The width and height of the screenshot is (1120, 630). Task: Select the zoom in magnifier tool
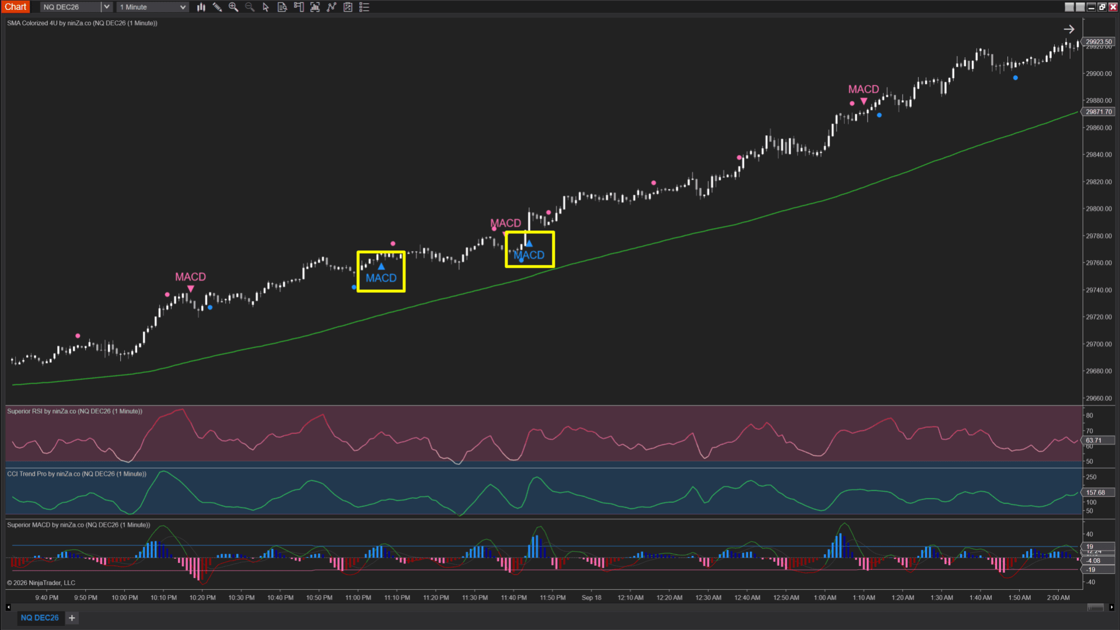pos(233,7)
